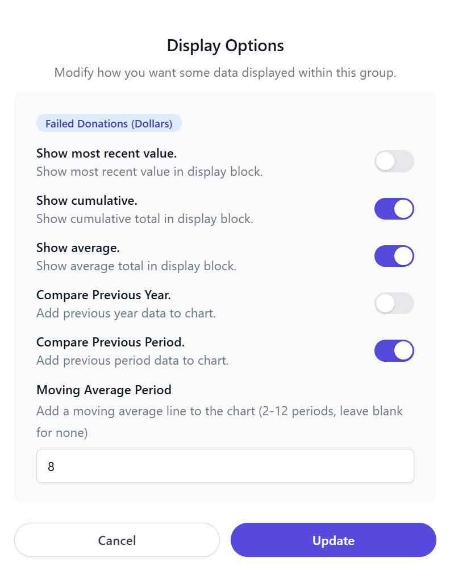Click the Display Options heading
450x570 pixels.
225,46
